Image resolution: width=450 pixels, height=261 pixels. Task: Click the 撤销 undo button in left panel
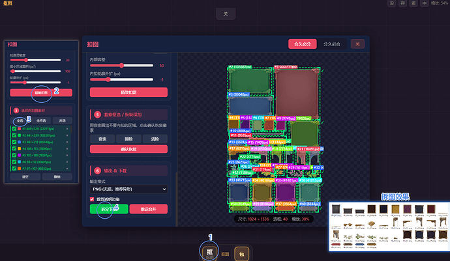pyautogui.click(x=57, y=177)
